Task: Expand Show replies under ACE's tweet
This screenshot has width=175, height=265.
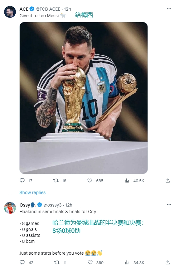Action: pyautogui.click(x=32, y=192)
